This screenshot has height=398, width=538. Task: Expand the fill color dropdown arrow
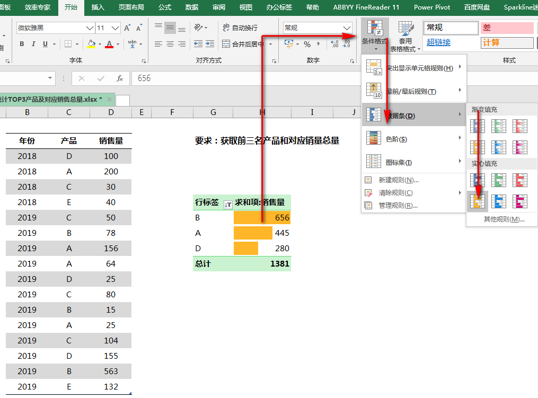coord(100,45)
